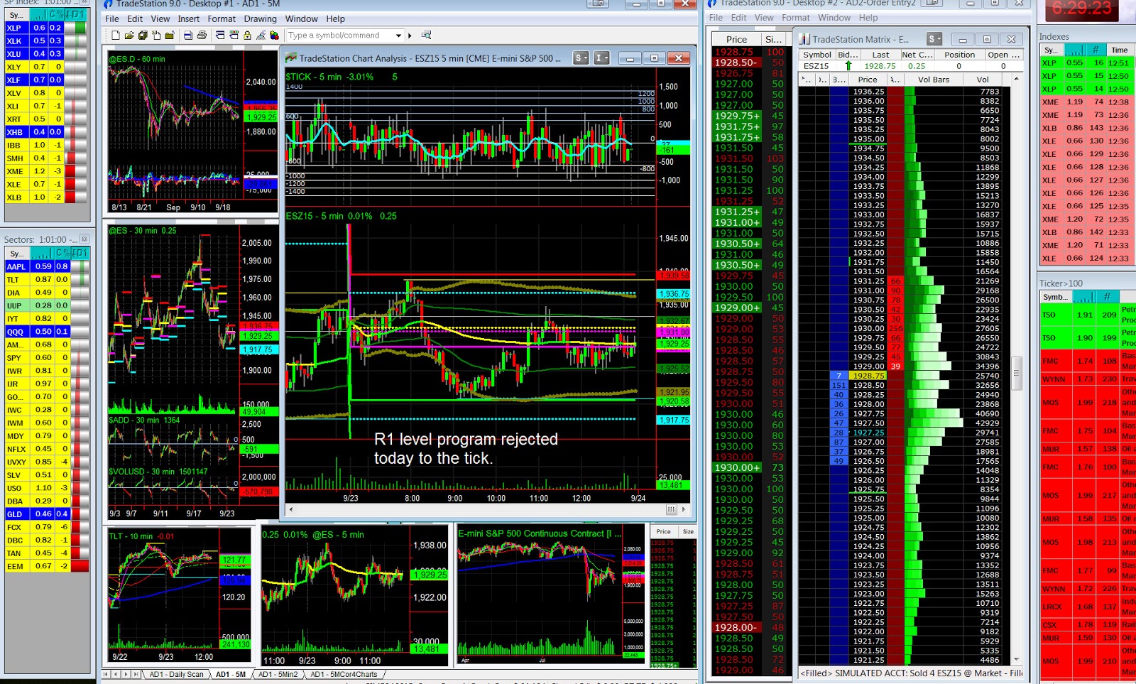Click the previous workspace tab arrow
Screen dimensions: 1136x684
coord(116,674)
